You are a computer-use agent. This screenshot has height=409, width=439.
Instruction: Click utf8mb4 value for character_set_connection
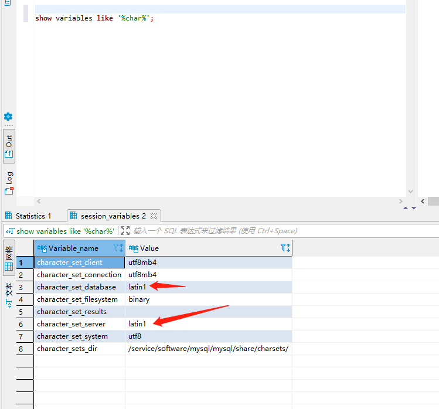point(209,275)
